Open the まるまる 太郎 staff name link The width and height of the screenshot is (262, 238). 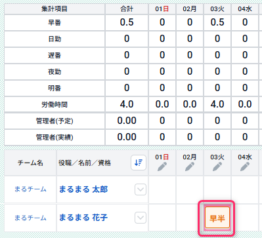coord(83,189)
